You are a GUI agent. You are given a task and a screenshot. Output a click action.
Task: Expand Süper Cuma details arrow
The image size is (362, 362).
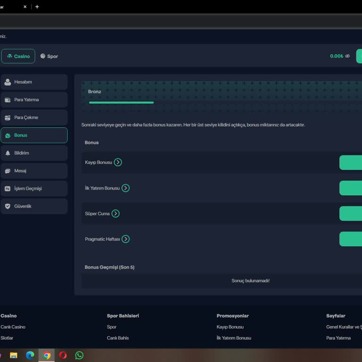[x=115, y=214]
